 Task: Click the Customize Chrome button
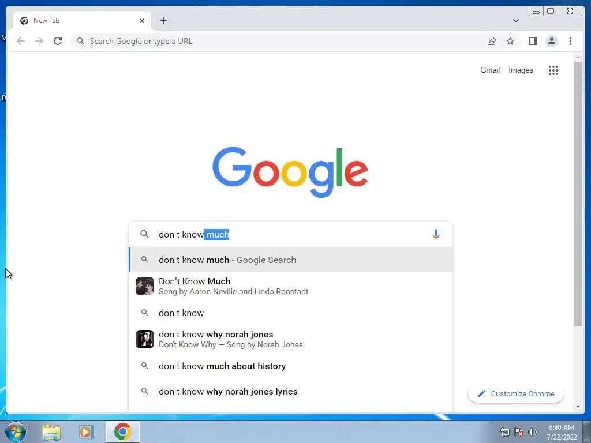(515, 393)
